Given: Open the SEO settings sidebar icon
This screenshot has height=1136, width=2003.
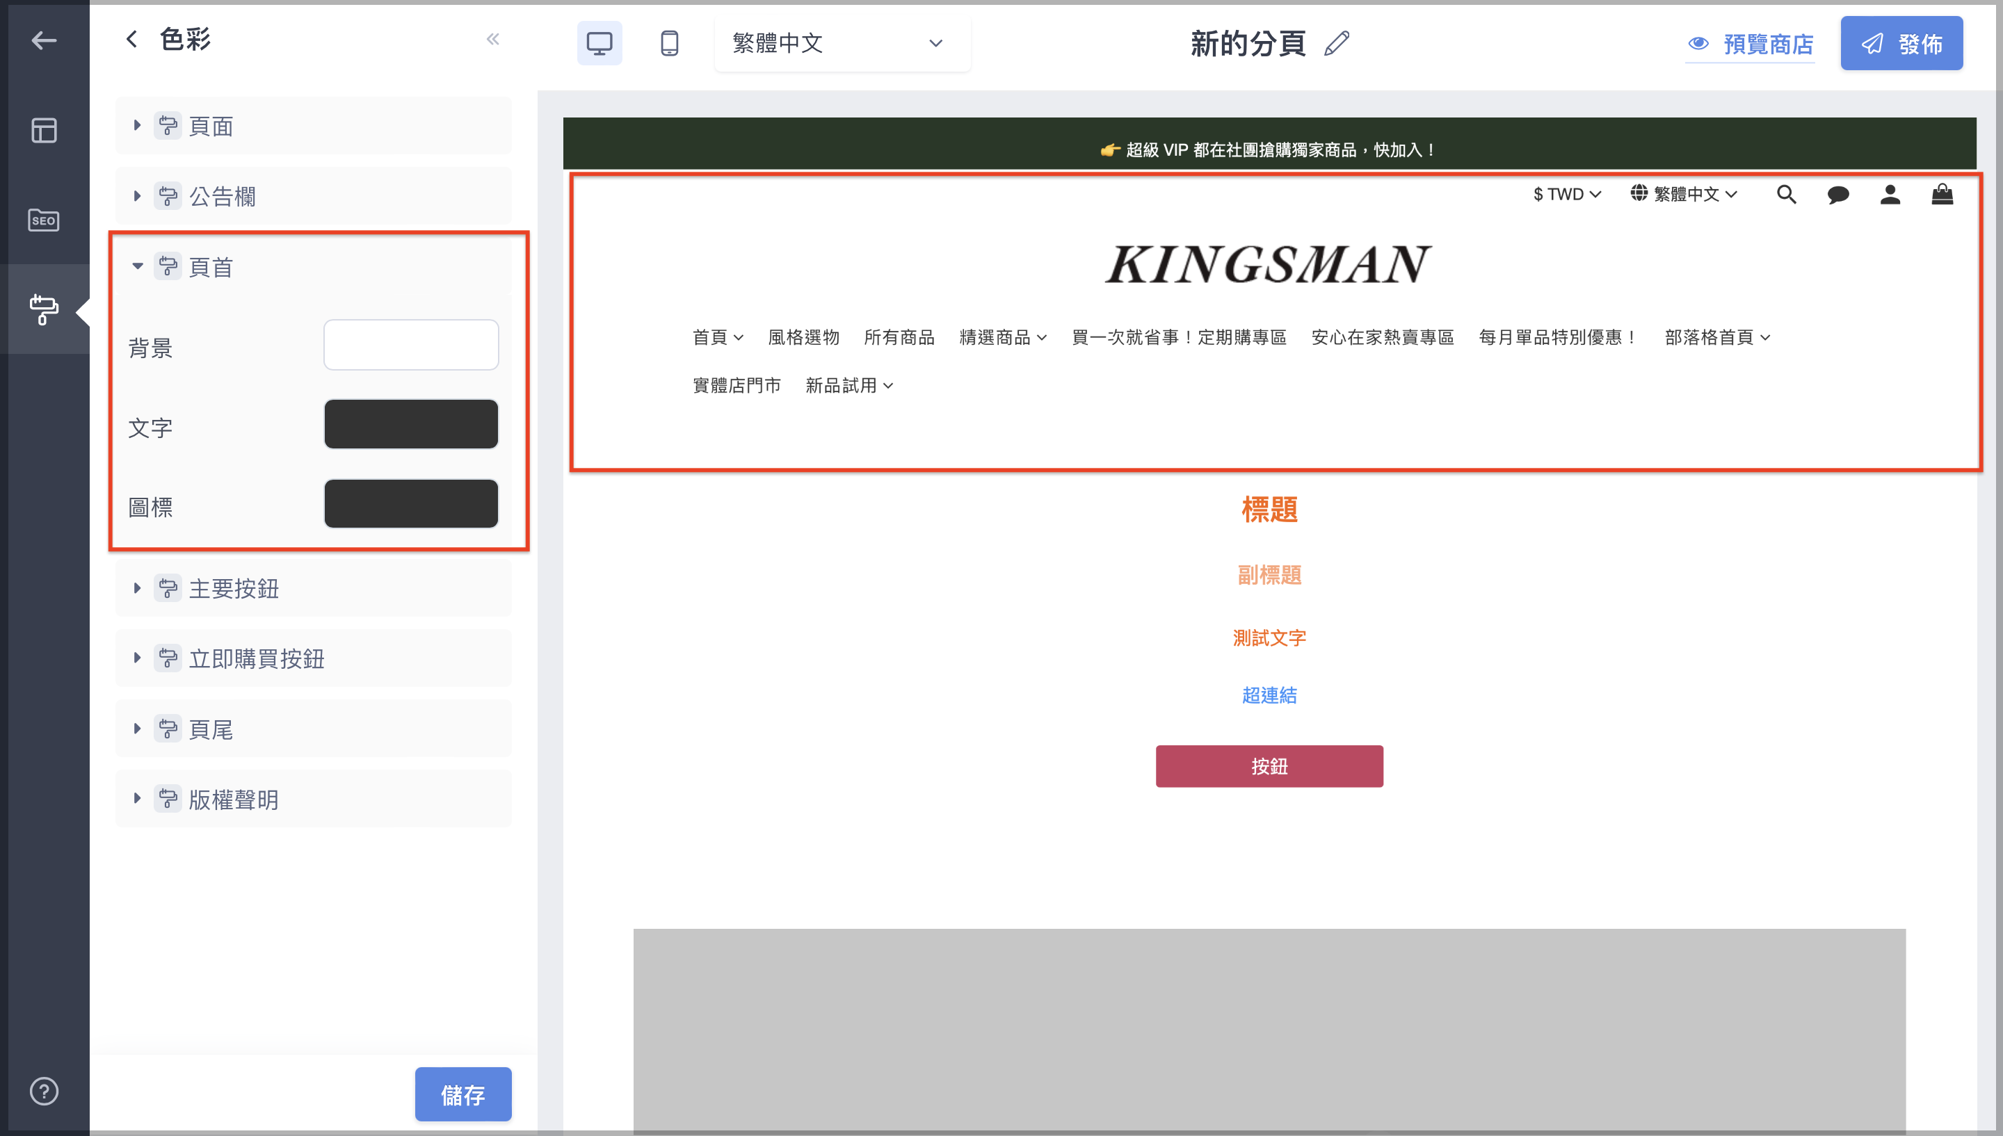Looking at the screenshot, I should click(44, 220).
